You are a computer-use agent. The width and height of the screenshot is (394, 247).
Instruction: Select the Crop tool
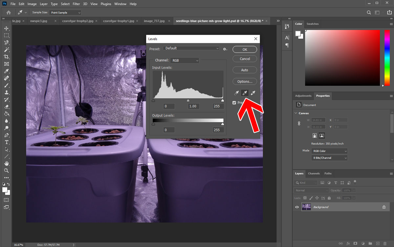6,57
